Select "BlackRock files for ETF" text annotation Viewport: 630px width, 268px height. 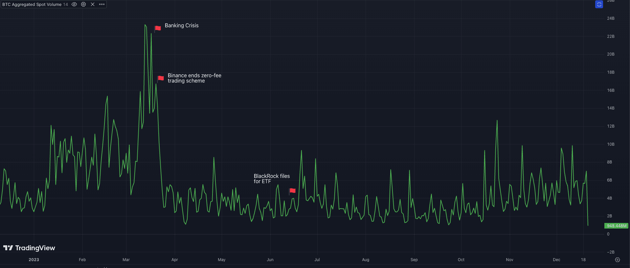point(271,179)
